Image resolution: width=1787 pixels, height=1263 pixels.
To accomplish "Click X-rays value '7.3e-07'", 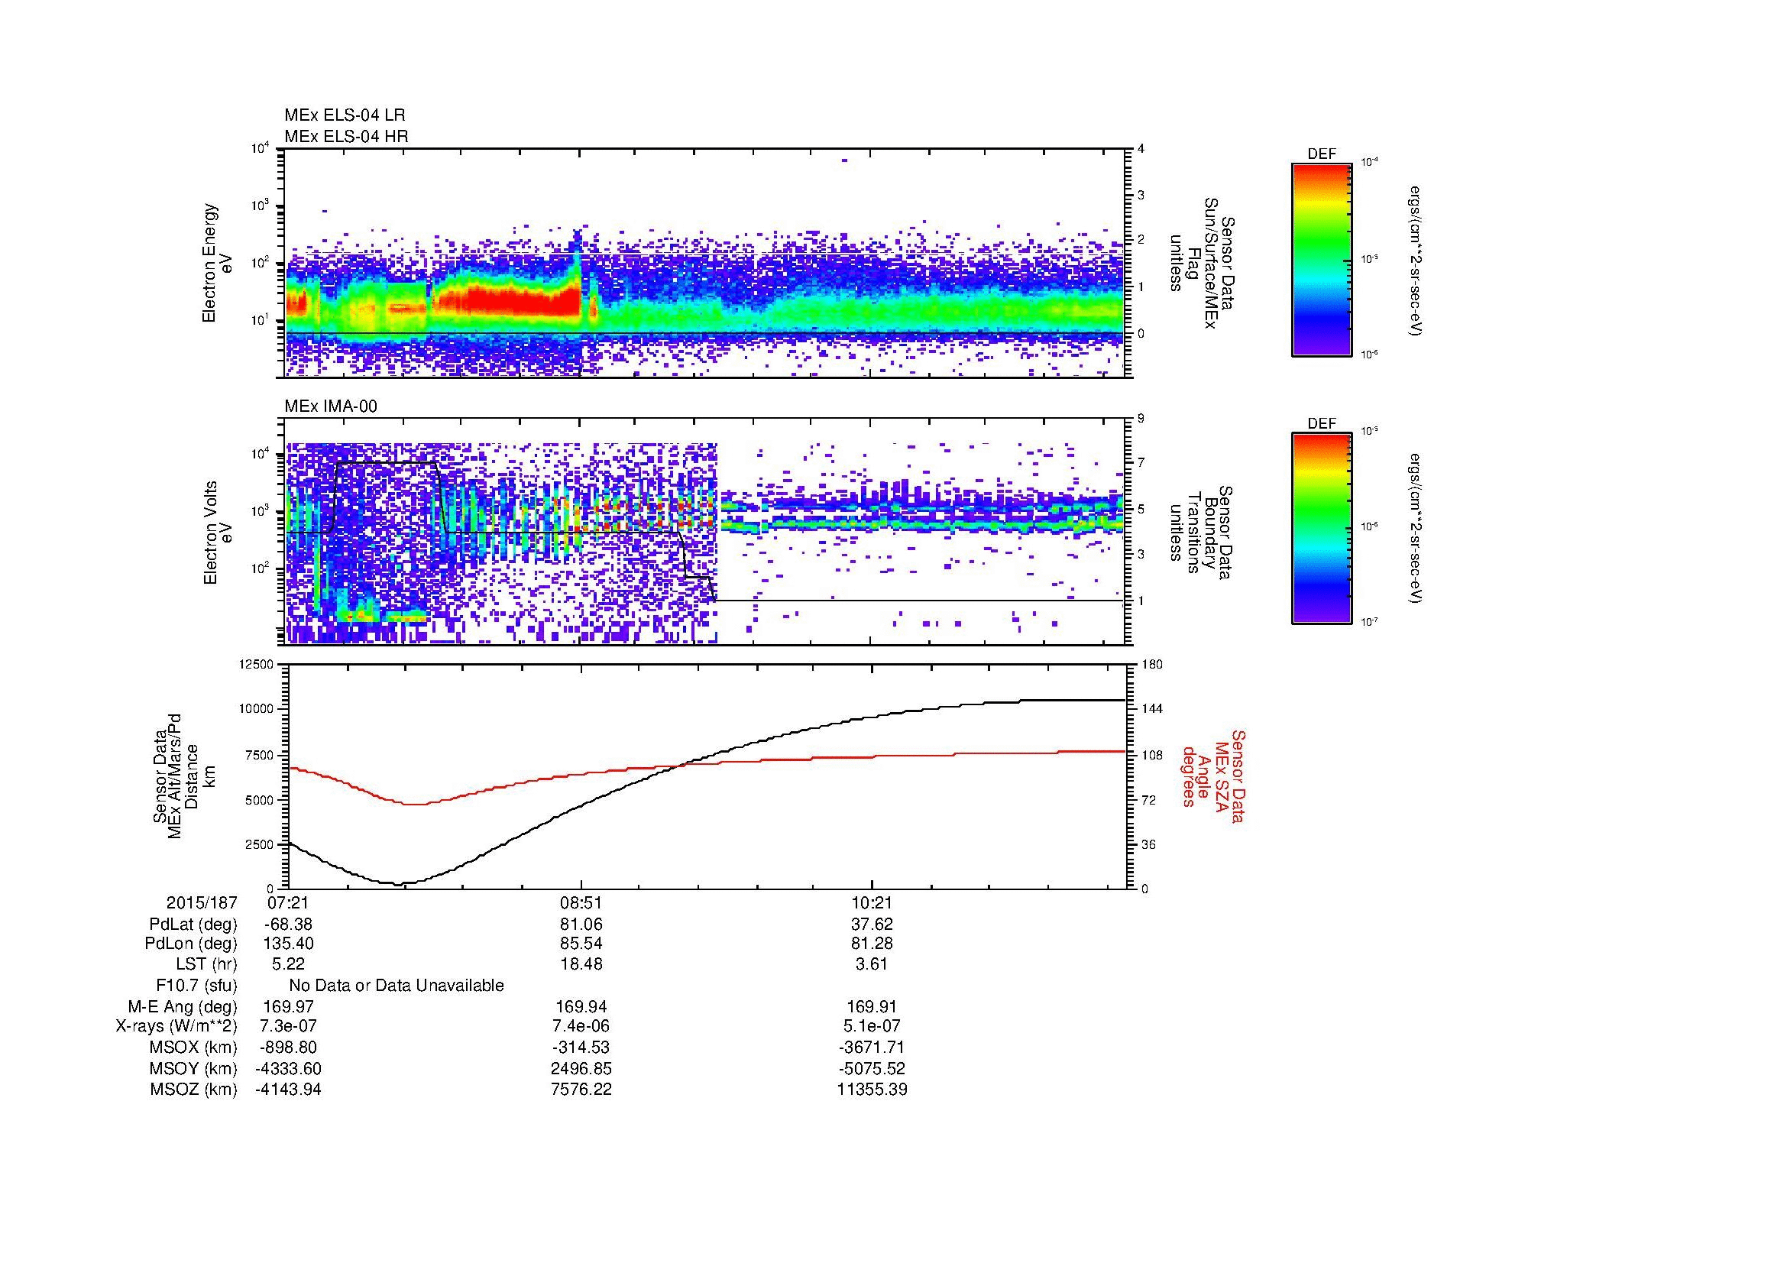I will click(x=288, y=1026).
